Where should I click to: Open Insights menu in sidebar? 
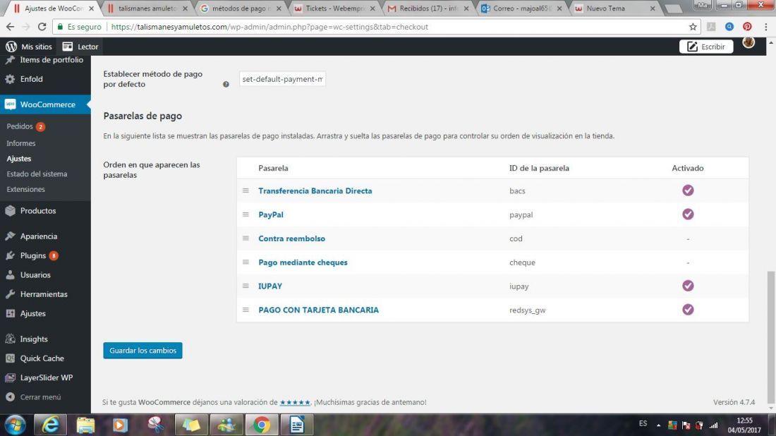[x=34, y=339]
